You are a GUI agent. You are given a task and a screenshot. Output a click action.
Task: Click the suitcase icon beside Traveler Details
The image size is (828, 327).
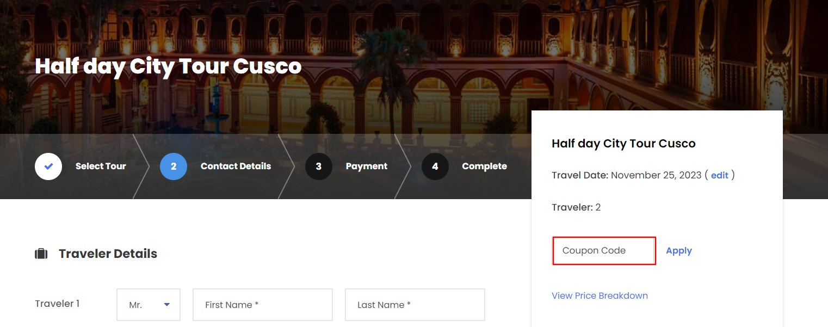[41, 254]
